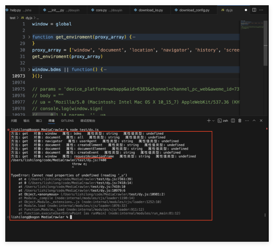
Task: Click the '// console.log(window.sign(' comment line
Action: [67, 109]
